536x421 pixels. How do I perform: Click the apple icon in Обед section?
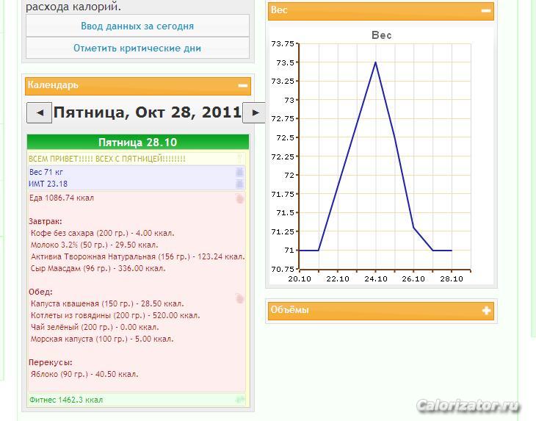click(239, 298)
